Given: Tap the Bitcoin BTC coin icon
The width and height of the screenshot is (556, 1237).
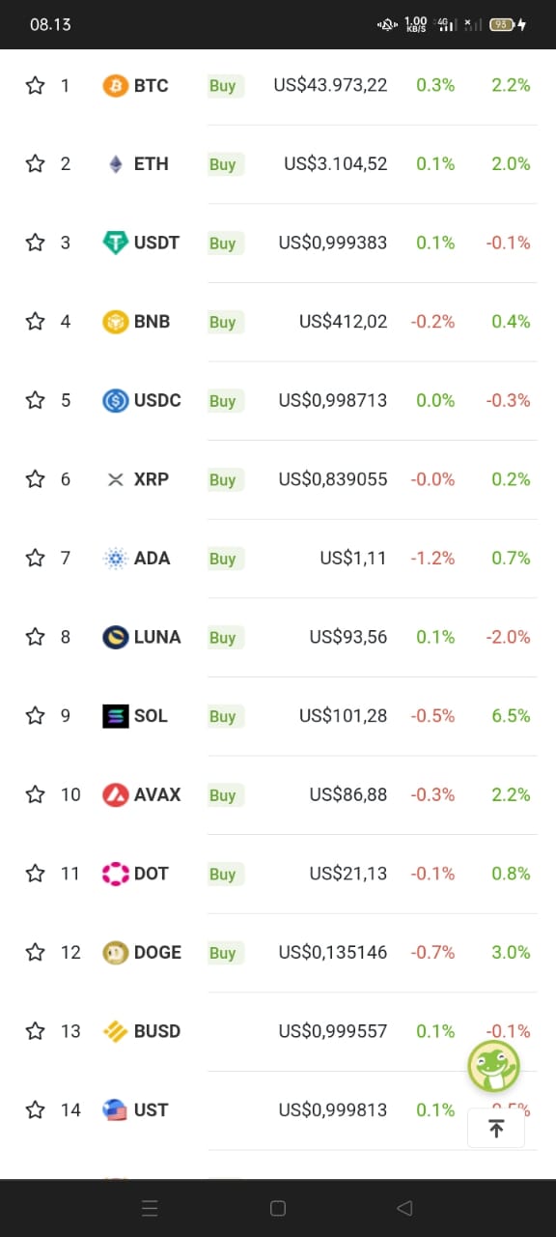Looking at the screenshot, I should click(115, 85).
